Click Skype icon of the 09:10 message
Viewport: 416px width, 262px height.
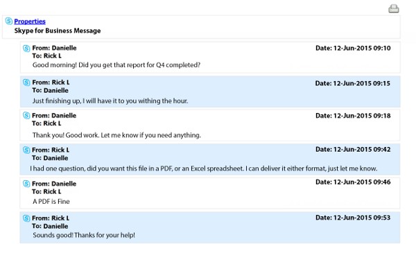tap(26, 49)
